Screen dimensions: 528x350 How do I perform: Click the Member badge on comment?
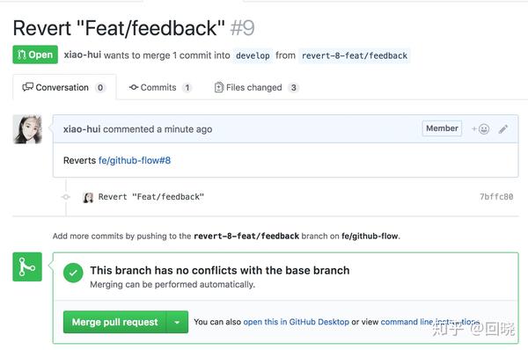point(442,128)
